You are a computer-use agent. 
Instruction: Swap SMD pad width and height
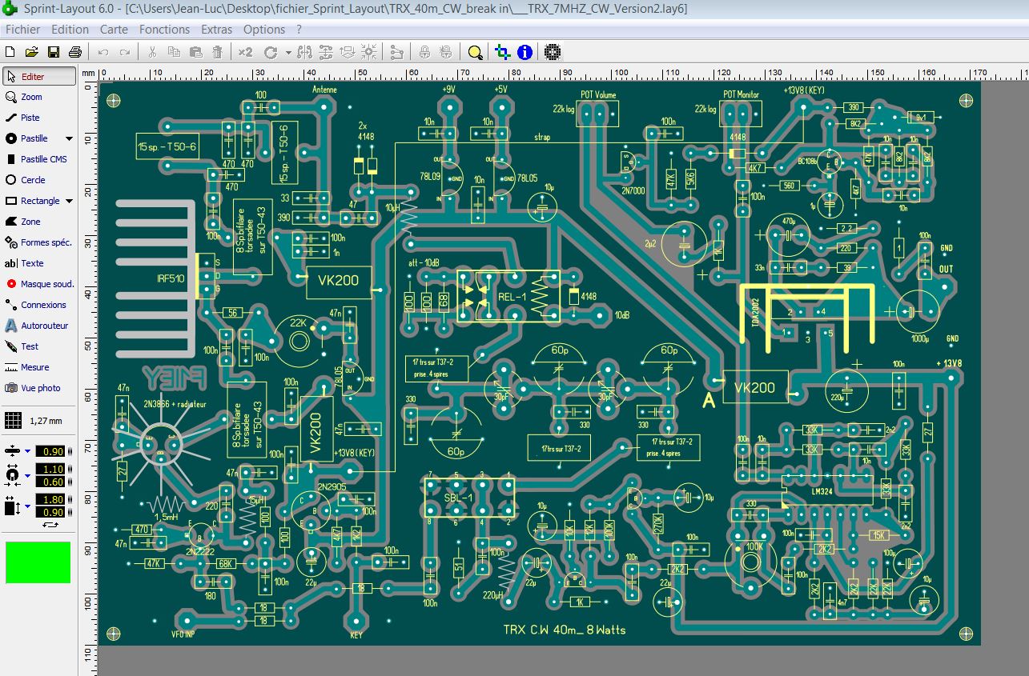[x=50, y=525]
